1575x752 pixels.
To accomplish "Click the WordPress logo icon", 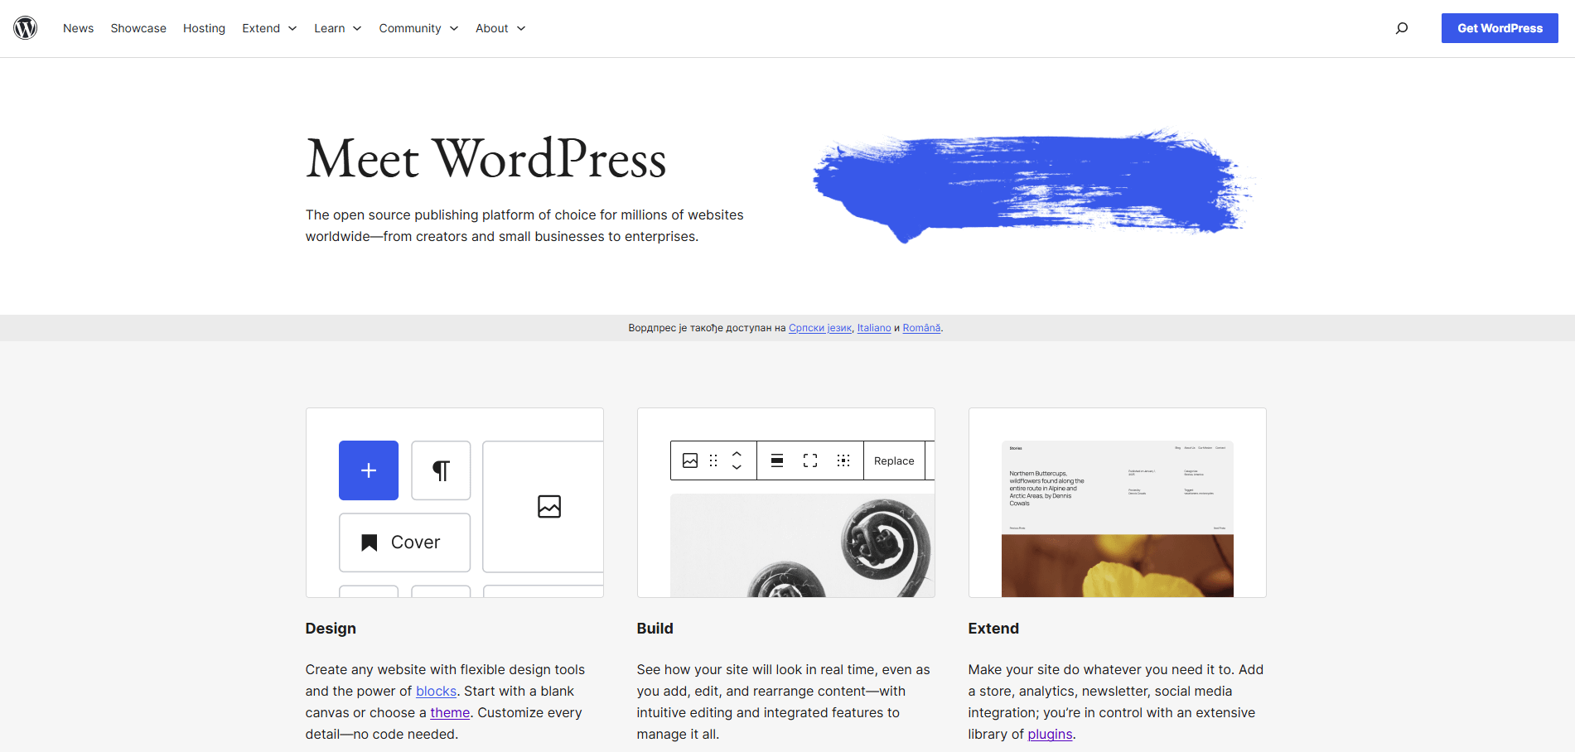I will click(x=26, y=28).
